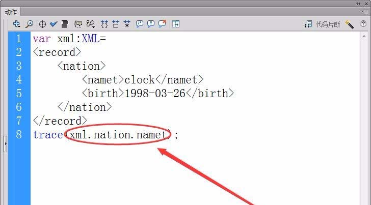Open the panel options menu at top right
This screenshot has width=371, height=205.
click(x=364, y=11)
